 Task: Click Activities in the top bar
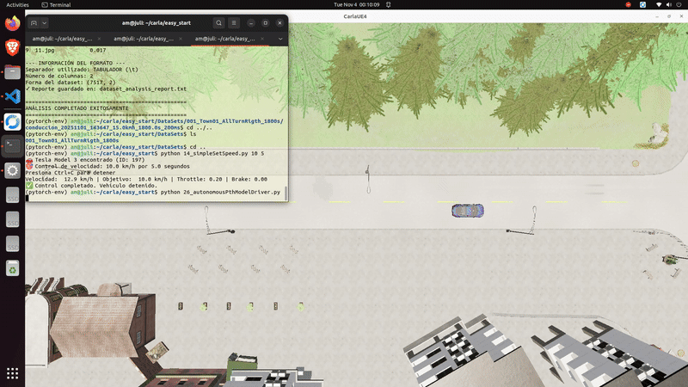[17, 4]
